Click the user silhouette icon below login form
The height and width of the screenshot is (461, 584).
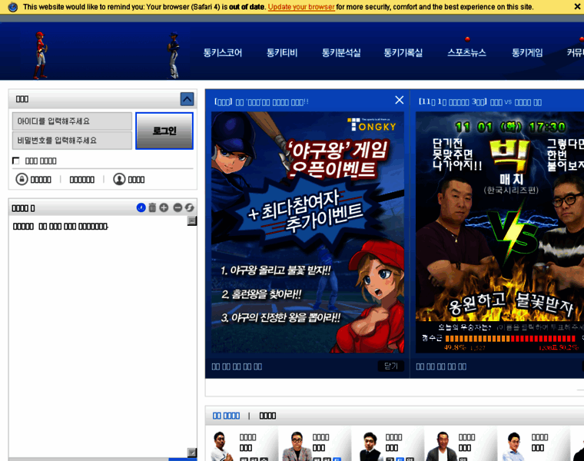click(119, 179)
